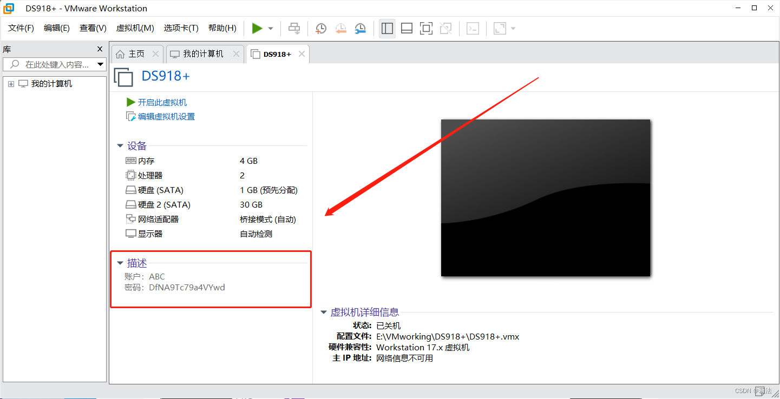This screenshot has height=399, width=780.
Task: Click the stretch guest display icon
Action: click(500, 28)
